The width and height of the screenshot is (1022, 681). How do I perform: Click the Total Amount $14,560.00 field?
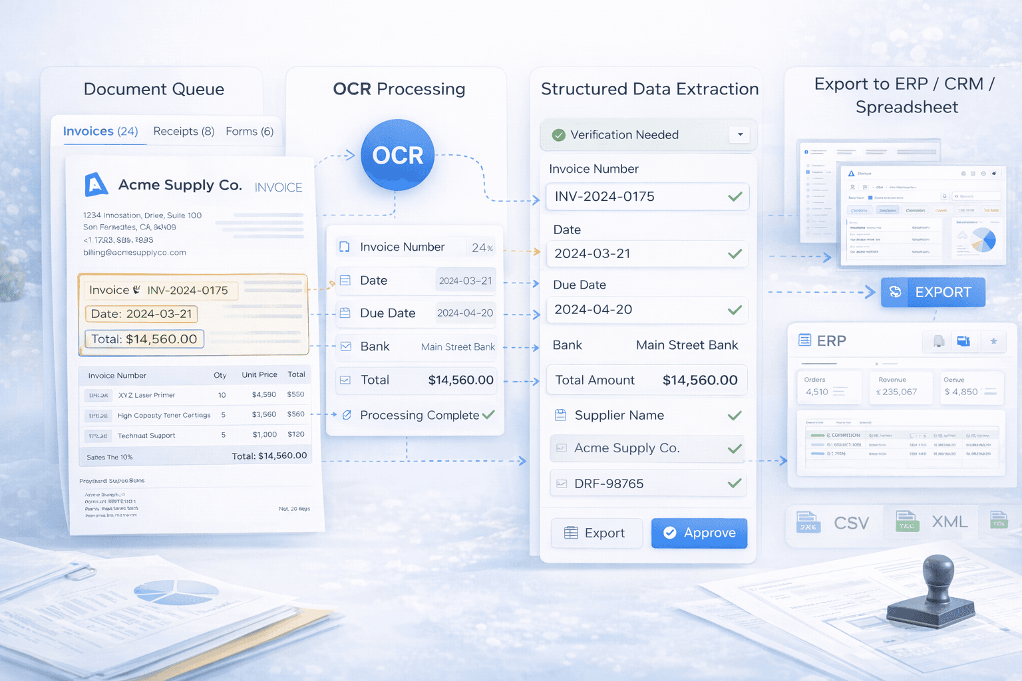(647, 380)
